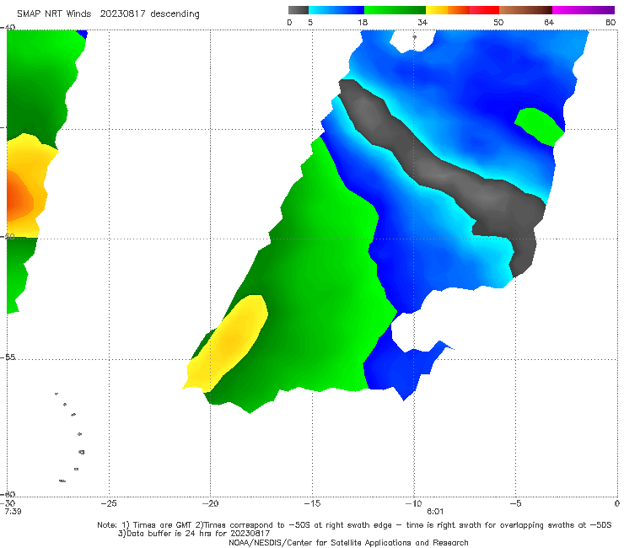
Task: Click the '-40' latitude axis label
Action: (x=8, y=28)
